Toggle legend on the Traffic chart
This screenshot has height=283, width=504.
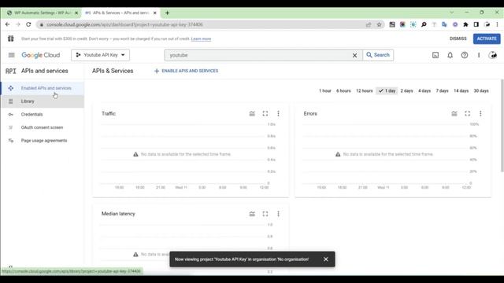[x=252, y=113]
